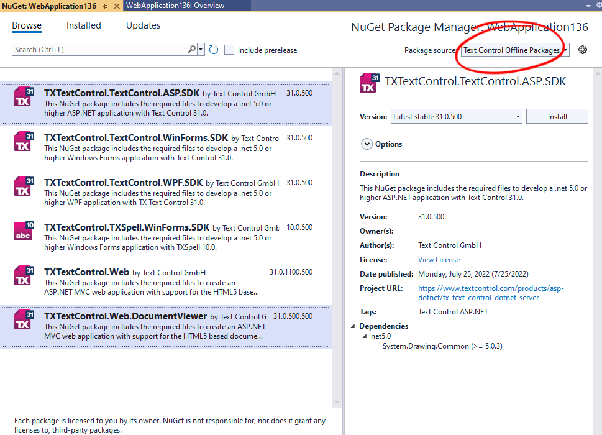Select the TXTextControl.TextControl.WinForms.SDK package
This screenshot has width=602, height=435.
pyautogui.click(x=165, y=148)
